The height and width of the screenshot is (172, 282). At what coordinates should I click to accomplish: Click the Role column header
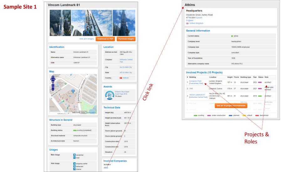266,77
